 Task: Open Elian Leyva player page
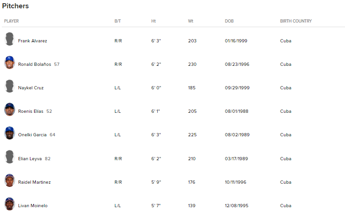coord(30,159)
